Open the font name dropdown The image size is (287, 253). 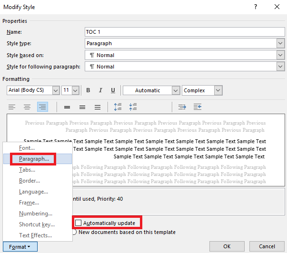pos(56,90)
